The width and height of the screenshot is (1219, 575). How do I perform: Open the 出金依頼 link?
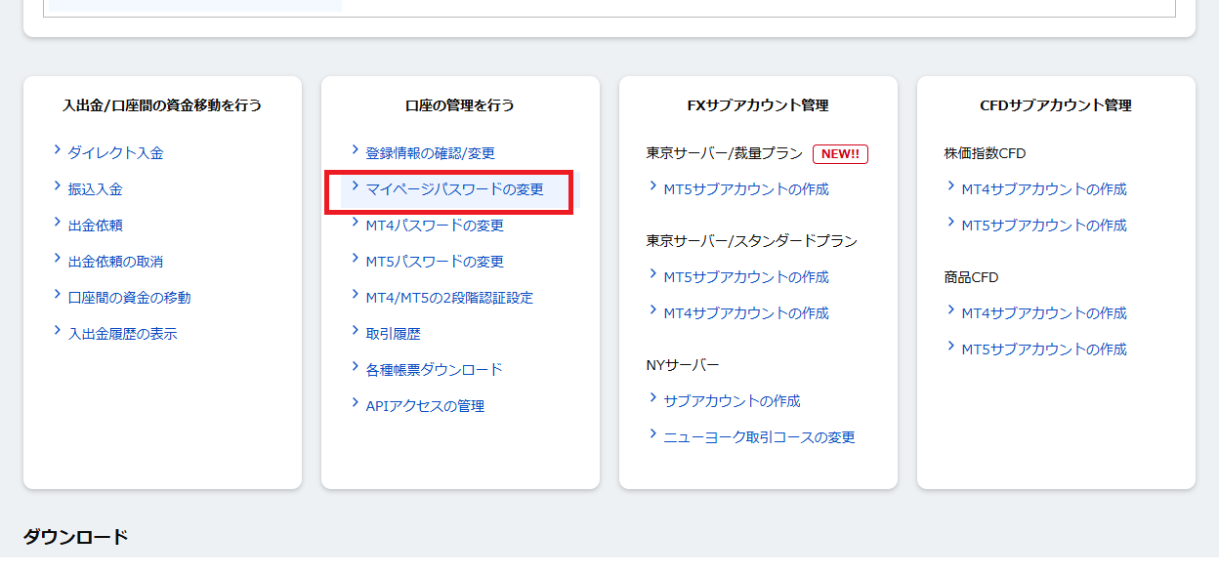(x=95, y=226)
